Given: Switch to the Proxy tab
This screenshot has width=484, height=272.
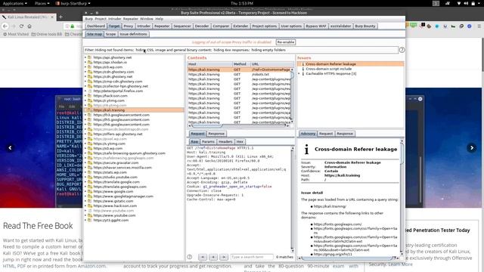Looking at the screenshot, I should click(128, 26).
